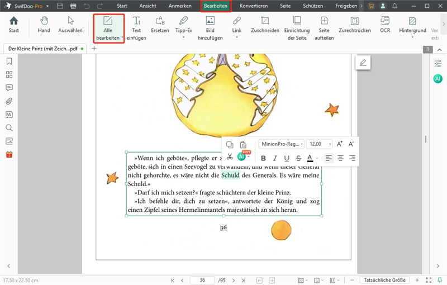
Task: Select the Tipp-Ex whiteout tool
Action: click(x=184, y=25)
